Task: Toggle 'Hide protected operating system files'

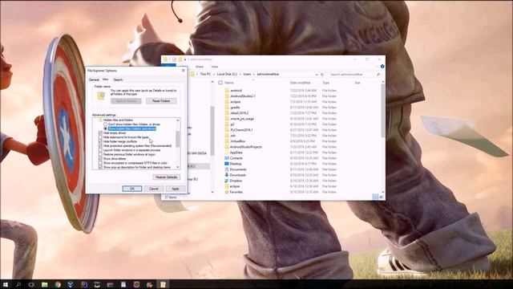Action: [x=100, y=146]
